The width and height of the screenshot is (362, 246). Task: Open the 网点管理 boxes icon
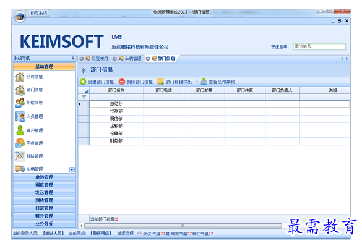click(20, 143)
